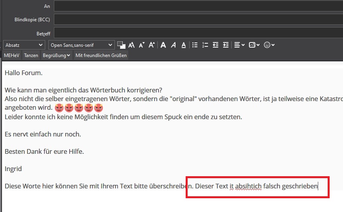
Task: Click the Tanzen quicktext button
Action: [31, 55]
